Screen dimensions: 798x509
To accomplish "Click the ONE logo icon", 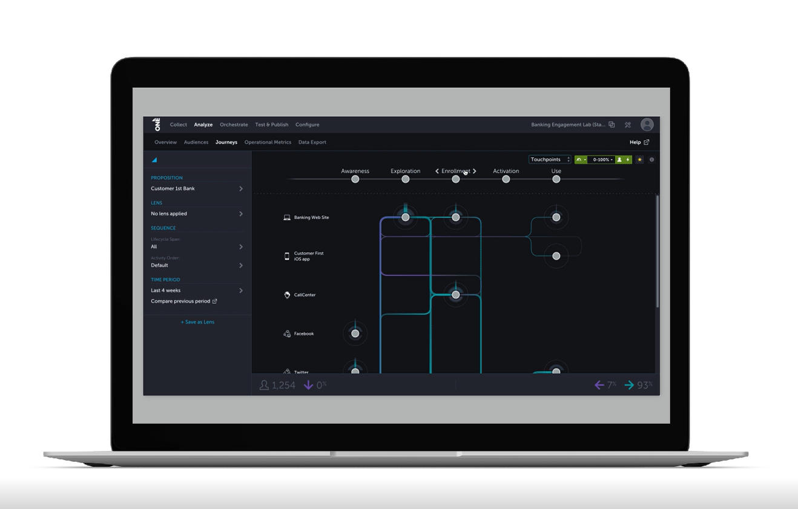I will point(157,124).
